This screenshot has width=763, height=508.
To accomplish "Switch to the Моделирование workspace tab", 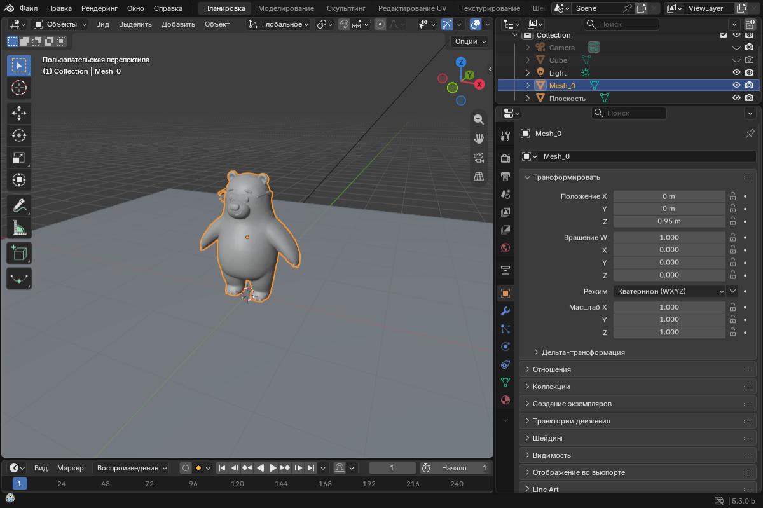I will tap(286, 8).
